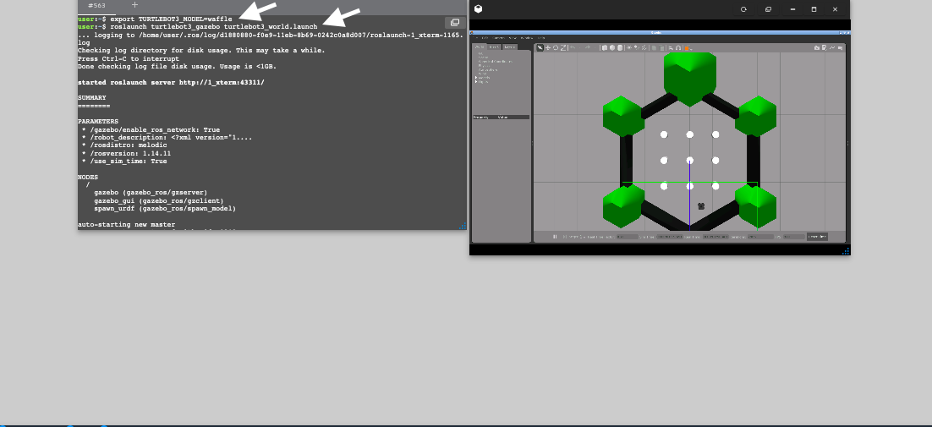
Task: Select the arrow selection mode tool in Gazebo
Action: coord(540,47)
